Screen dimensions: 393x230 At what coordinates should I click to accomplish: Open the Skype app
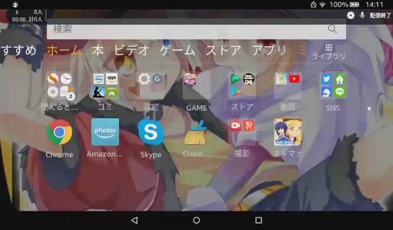(151, 132)
